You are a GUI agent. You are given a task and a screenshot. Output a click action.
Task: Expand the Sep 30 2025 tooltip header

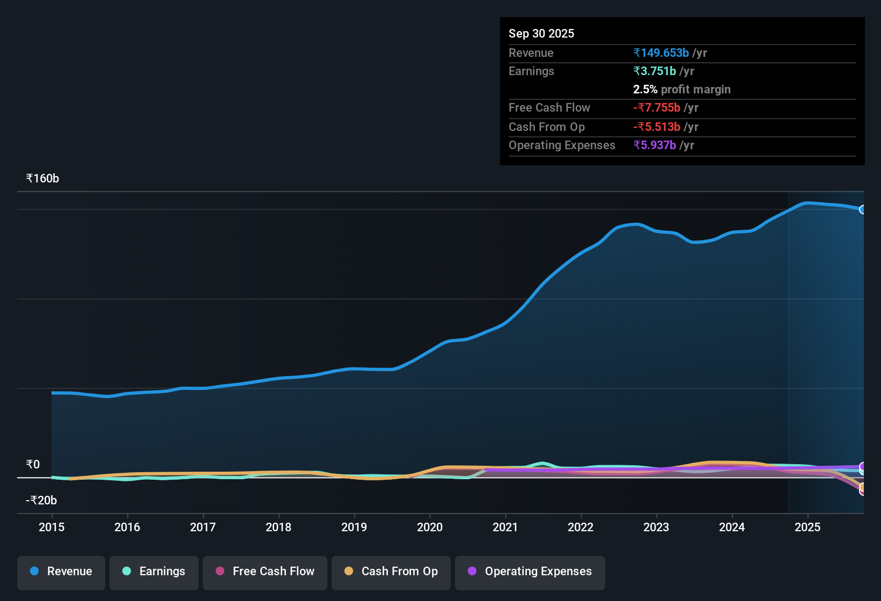[x=541, y=33]
